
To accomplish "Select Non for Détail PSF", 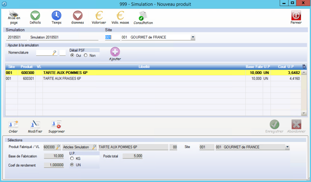I will tap(85, 55).
